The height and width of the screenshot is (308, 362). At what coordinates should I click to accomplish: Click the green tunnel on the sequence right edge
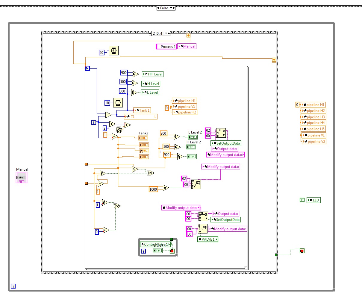[276, 255]
